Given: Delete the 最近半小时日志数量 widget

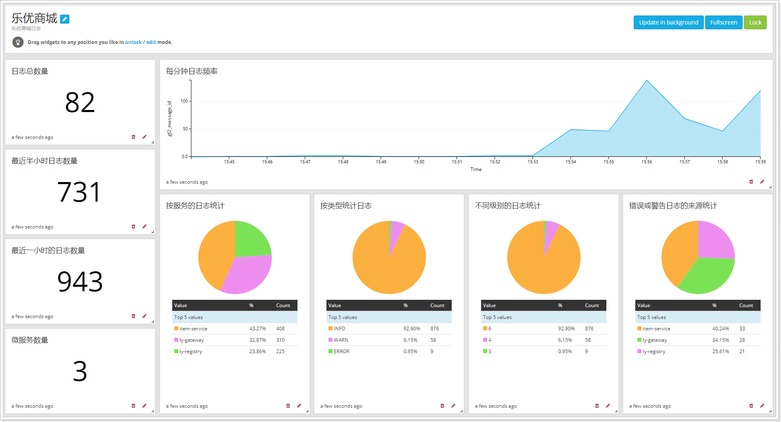Looking at the screenshot, I should (133, 226).
